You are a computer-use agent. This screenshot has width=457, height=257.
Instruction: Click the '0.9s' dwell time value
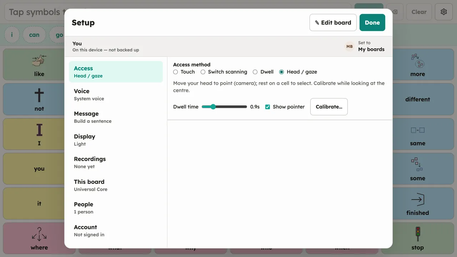coord(255,107)
